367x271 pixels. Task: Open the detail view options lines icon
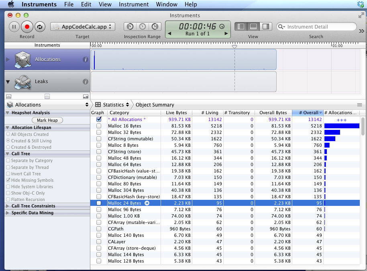coord(359,105)
